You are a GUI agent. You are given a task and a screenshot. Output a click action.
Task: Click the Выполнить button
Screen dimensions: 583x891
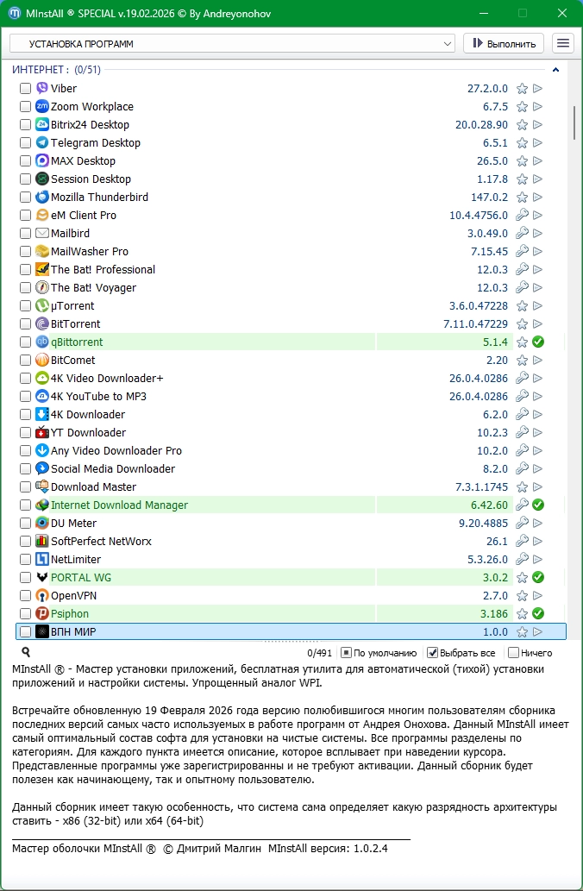(x=504, y=44)
